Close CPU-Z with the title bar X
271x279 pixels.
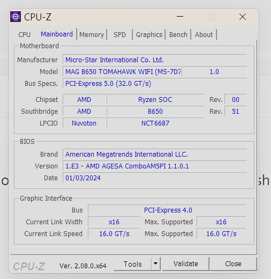pyautogui.click(x=243, y=17)
